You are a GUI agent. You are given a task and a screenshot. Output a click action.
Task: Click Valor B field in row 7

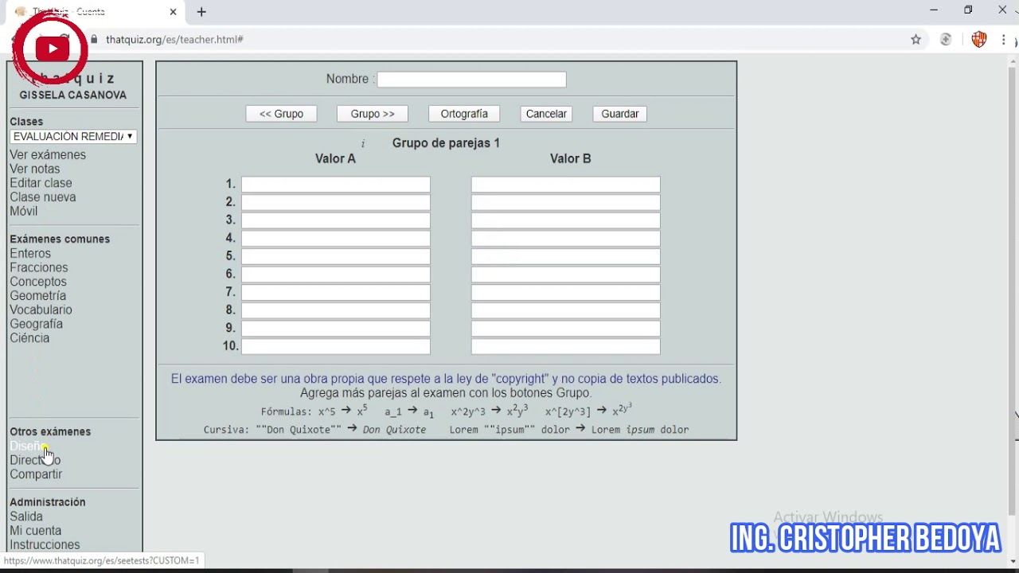point(565,292)
